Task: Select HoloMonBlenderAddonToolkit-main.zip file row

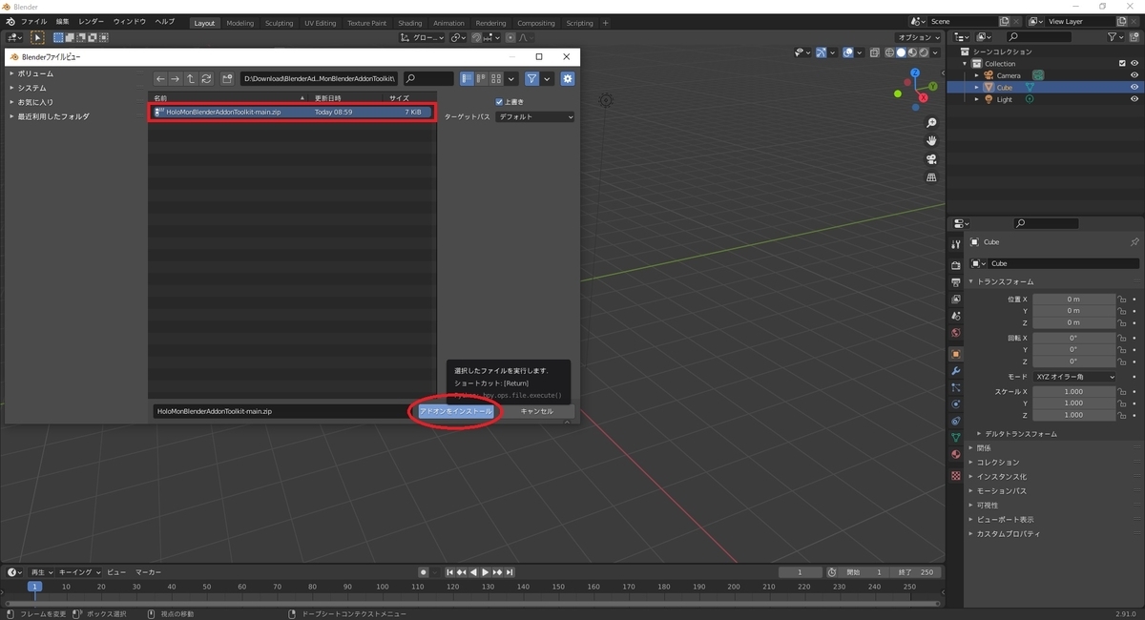Action: [x=292, y=112]
